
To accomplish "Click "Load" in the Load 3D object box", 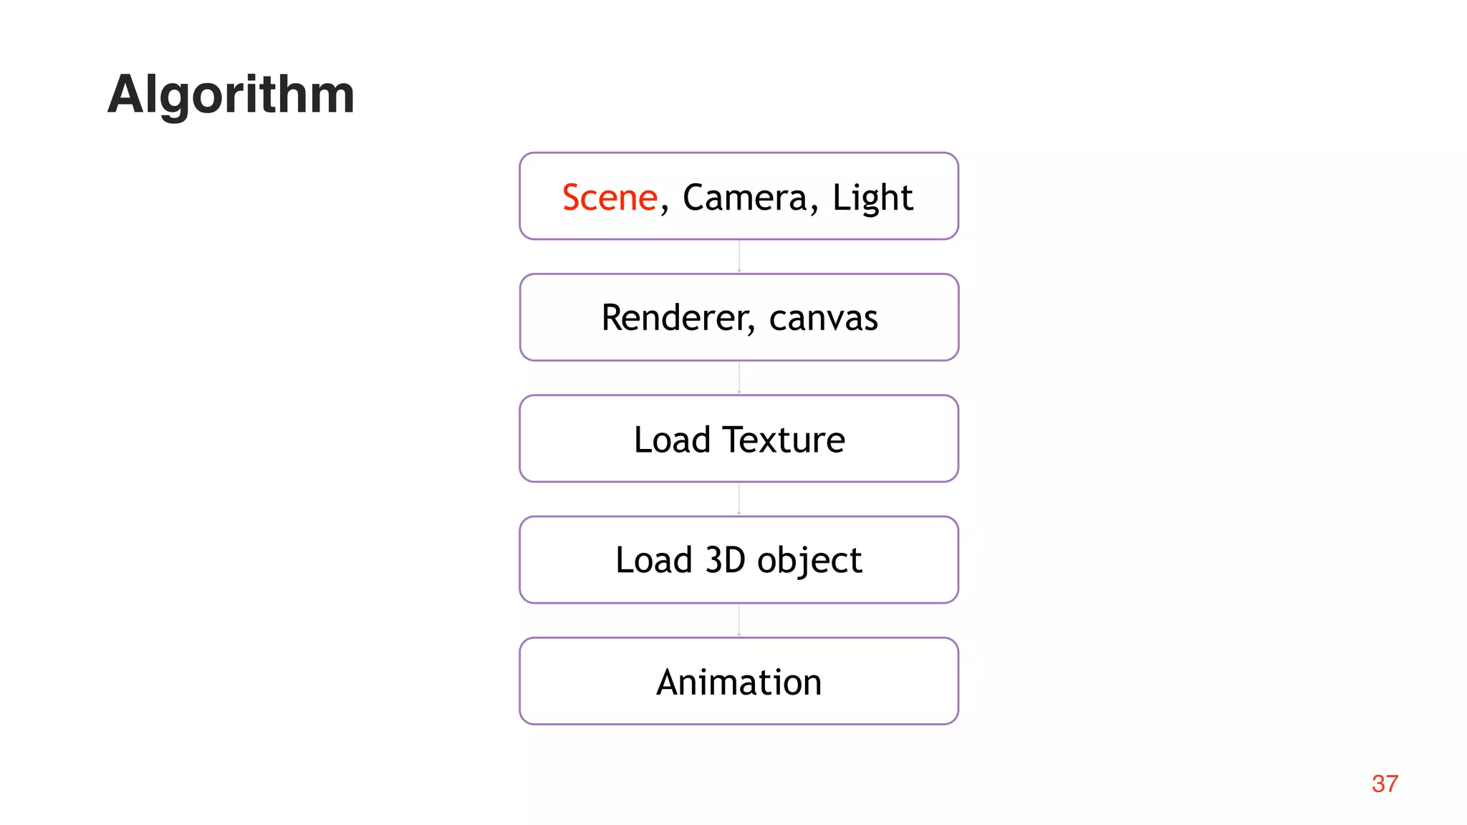I will 653,560.
